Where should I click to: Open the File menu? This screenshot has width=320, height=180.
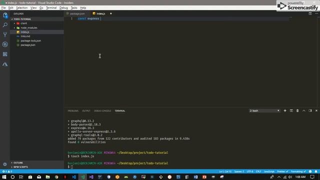click(3, 8)
